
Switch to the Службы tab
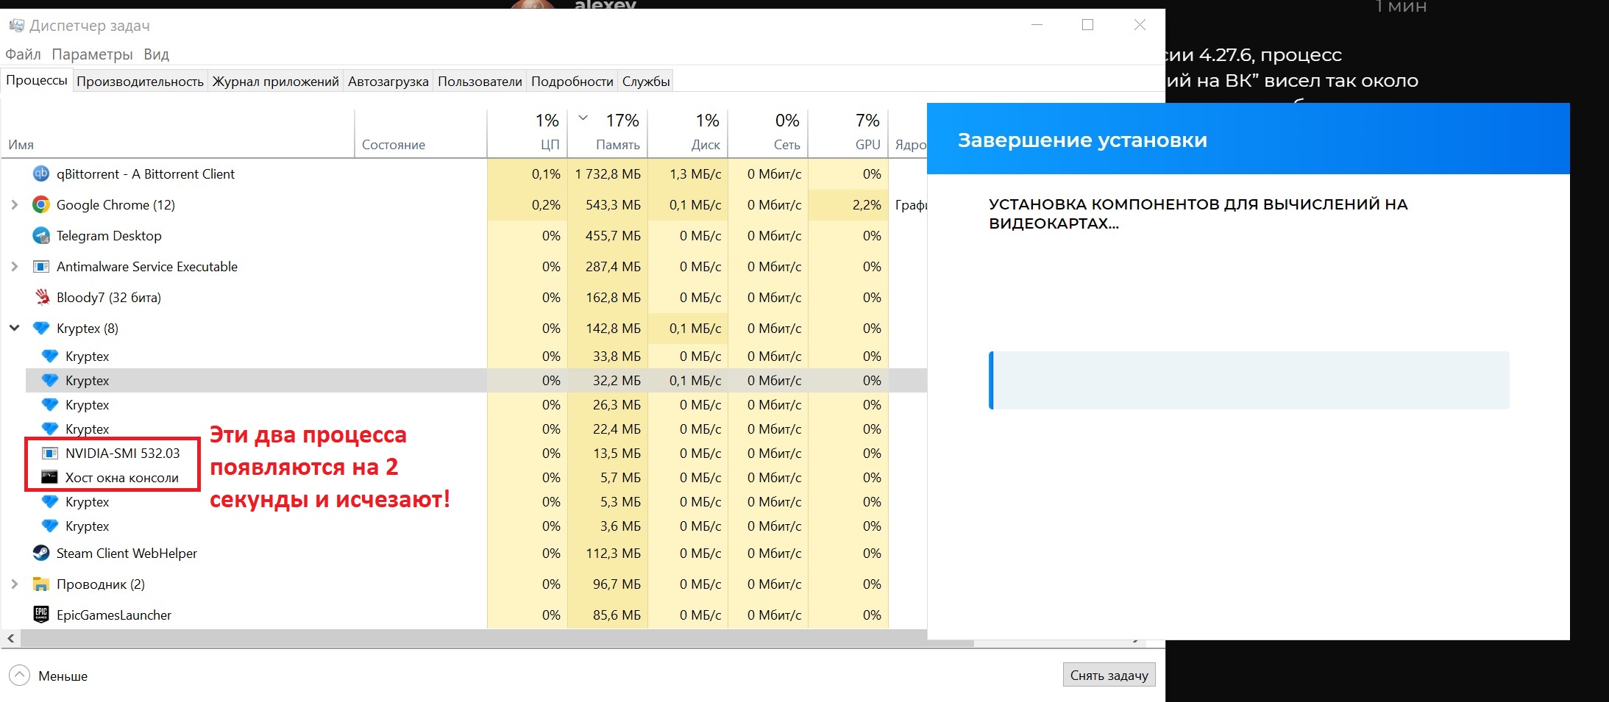(x=646, y=82)
